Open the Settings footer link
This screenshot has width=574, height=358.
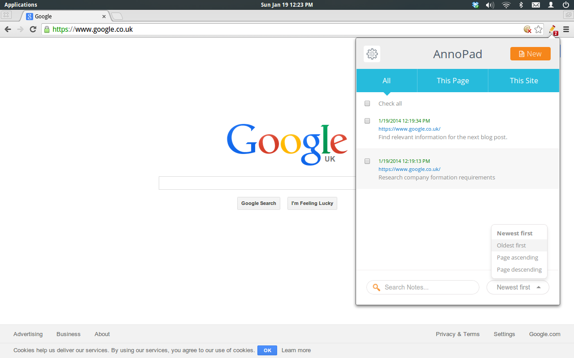(x=504, y=334)
